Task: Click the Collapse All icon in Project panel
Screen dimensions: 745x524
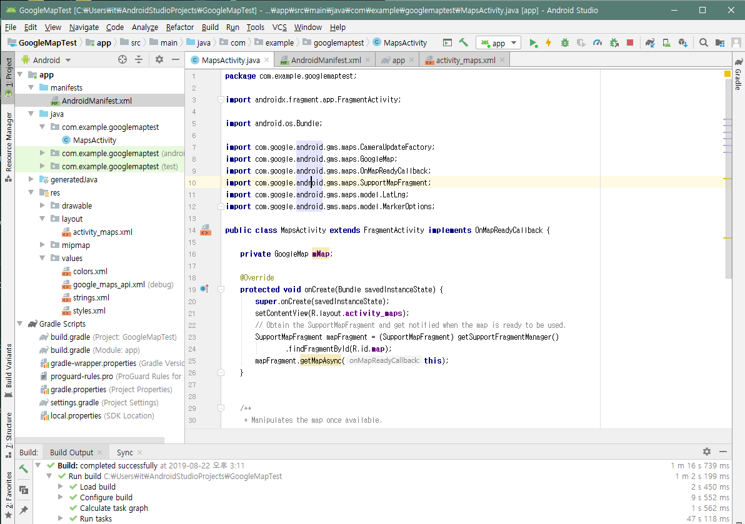Action: tap(139, 59)
